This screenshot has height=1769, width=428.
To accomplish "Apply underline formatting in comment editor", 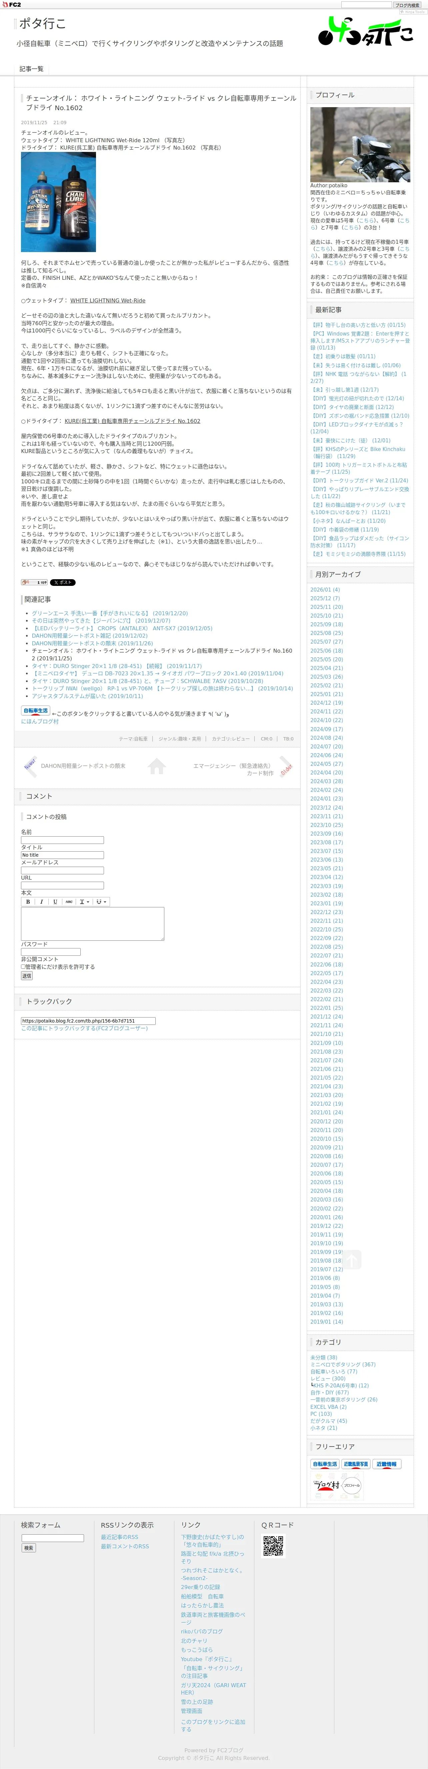I will [x=55, y=902].
